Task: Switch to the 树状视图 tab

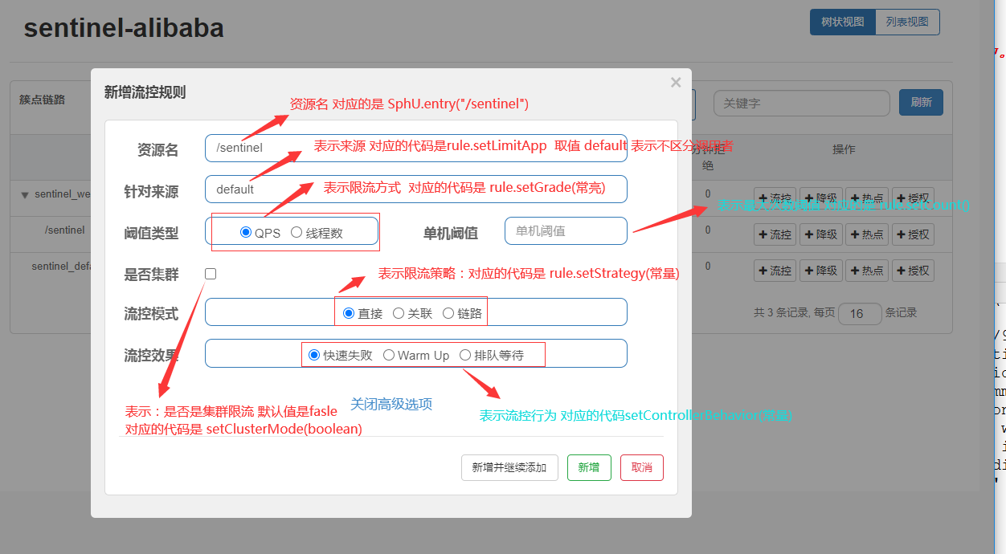Action: pyautogui.click(x=842, y=22)
